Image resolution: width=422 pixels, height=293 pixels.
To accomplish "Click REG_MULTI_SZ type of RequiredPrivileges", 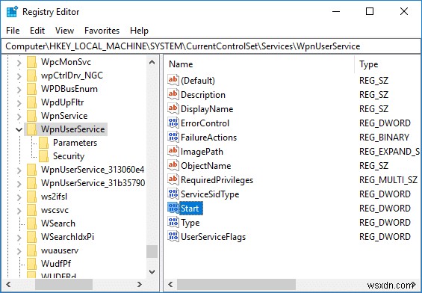I will (388, 180).
